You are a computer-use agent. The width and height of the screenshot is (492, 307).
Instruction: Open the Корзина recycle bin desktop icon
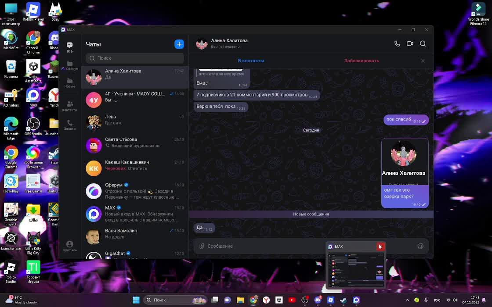[x=11, y=69]
